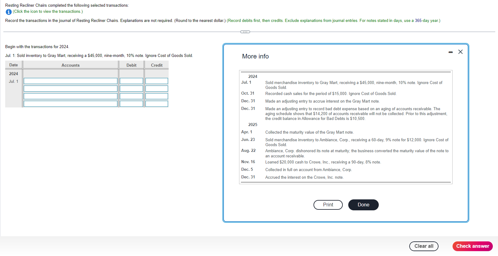Activate the fourth row Debit field
This screenshot has width=498, height=256.
[131, 104]
